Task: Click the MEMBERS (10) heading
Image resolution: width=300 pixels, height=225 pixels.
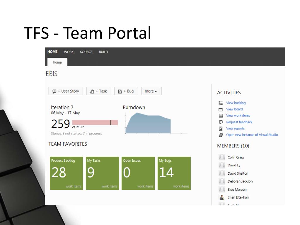Action: coord(233,146)
